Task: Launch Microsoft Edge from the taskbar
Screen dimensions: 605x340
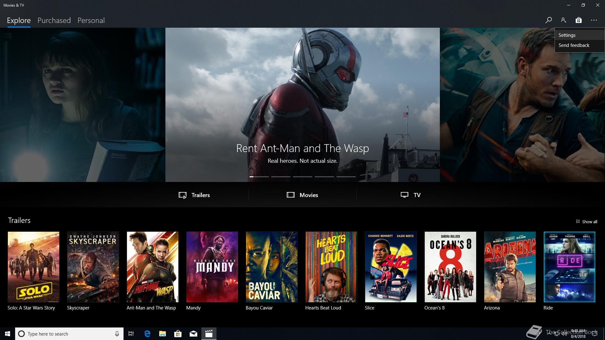Action: coord(147,334)
